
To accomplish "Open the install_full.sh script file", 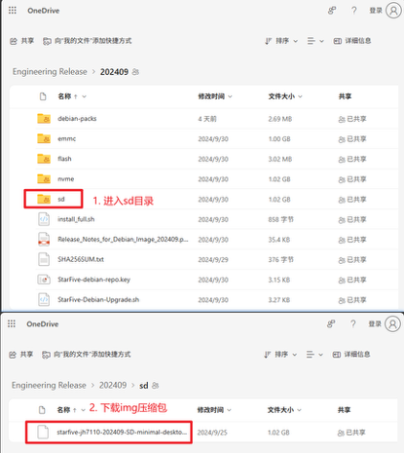I will 76,219.
